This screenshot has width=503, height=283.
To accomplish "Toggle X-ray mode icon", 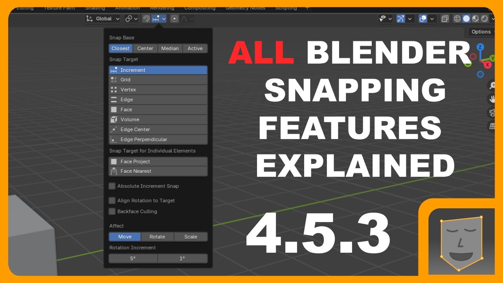I will (x=445, y=18).
